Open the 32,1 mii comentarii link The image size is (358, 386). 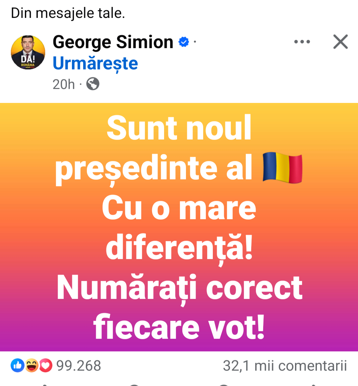click(x=285, y=366)
